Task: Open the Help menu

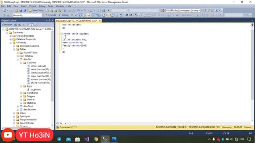Action: [x=69, y=6]
